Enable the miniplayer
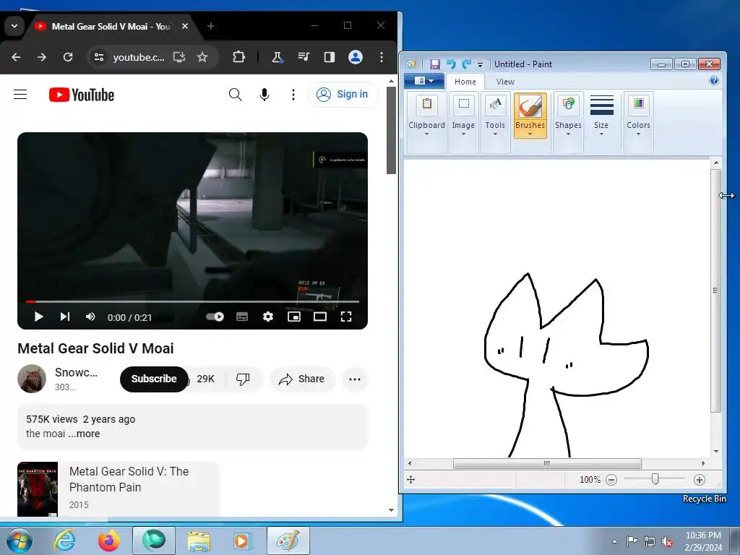Image resolution: width=740 pixels, height=555 pixels. tap(294, 317)
